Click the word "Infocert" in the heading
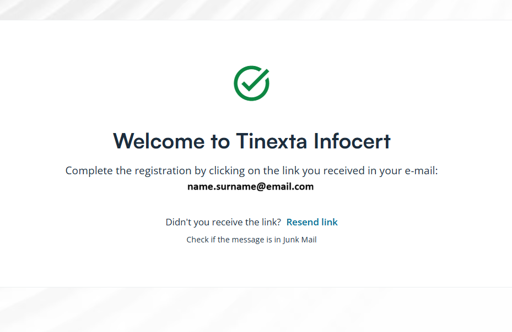The image size is (512, 332). tap(352, 141)
